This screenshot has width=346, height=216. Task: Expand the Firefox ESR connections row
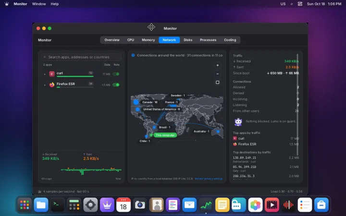pyautogui.click(x=45, y=85)
